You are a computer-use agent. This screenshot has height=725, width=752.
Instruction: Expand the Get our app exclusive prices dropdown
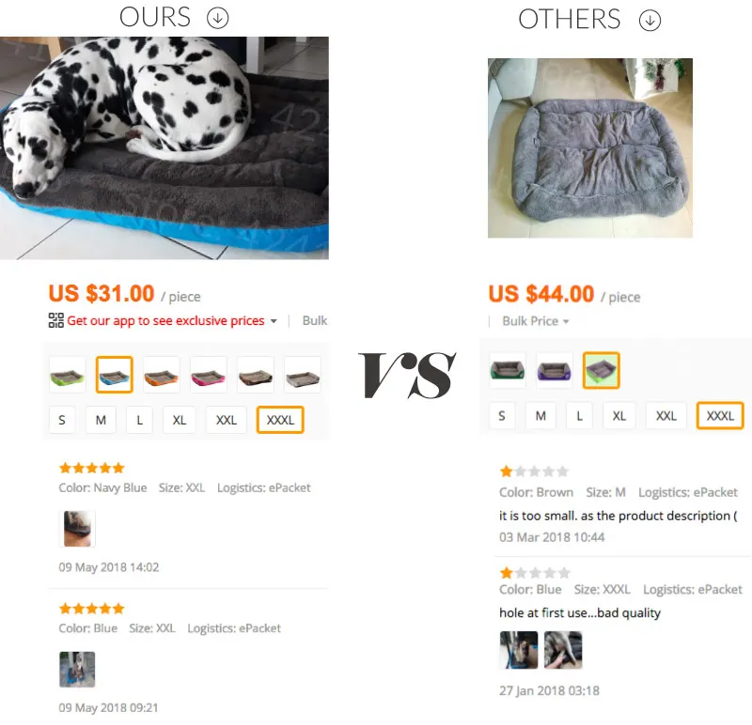(274, 321)
